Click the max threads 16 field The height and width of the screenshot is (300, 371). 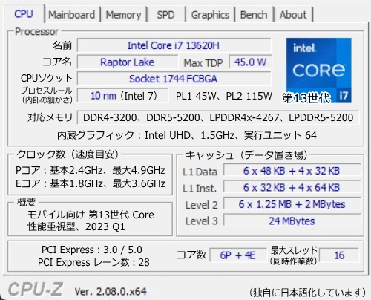pos(339,255)
